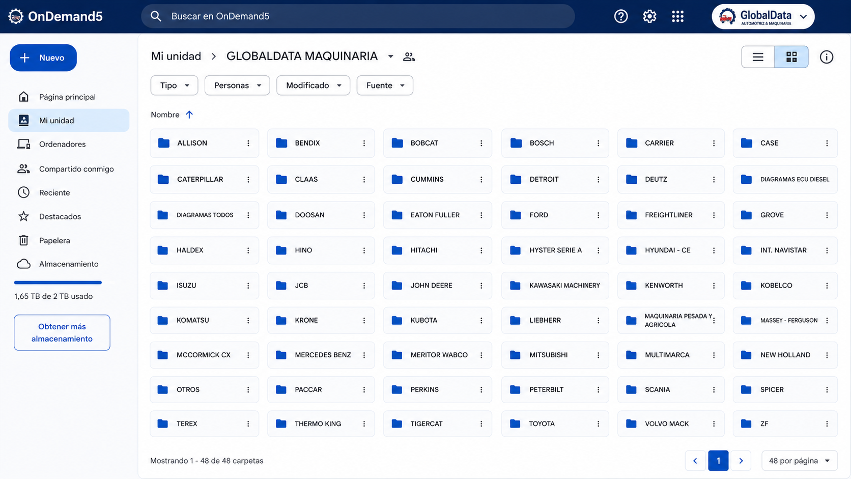Image resolution: width=851 pixels, height=479 pixels.
Task: Open Almacenamiento storage section
Action: (69, 264)
